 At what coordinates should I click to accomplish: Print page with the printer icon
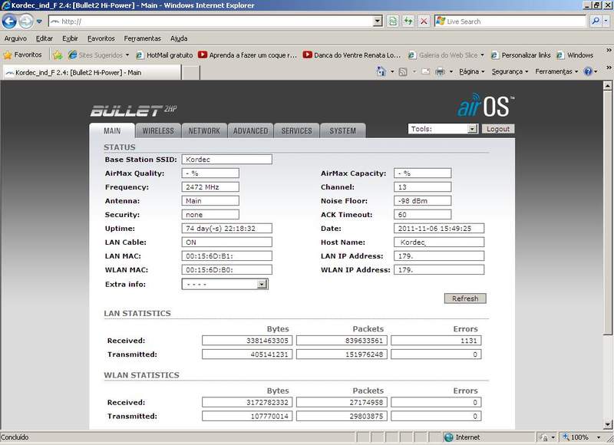tap(440, 71)
